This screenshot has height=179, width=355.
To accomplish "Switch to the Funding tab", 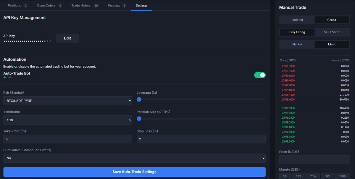I will click(117, 6).
